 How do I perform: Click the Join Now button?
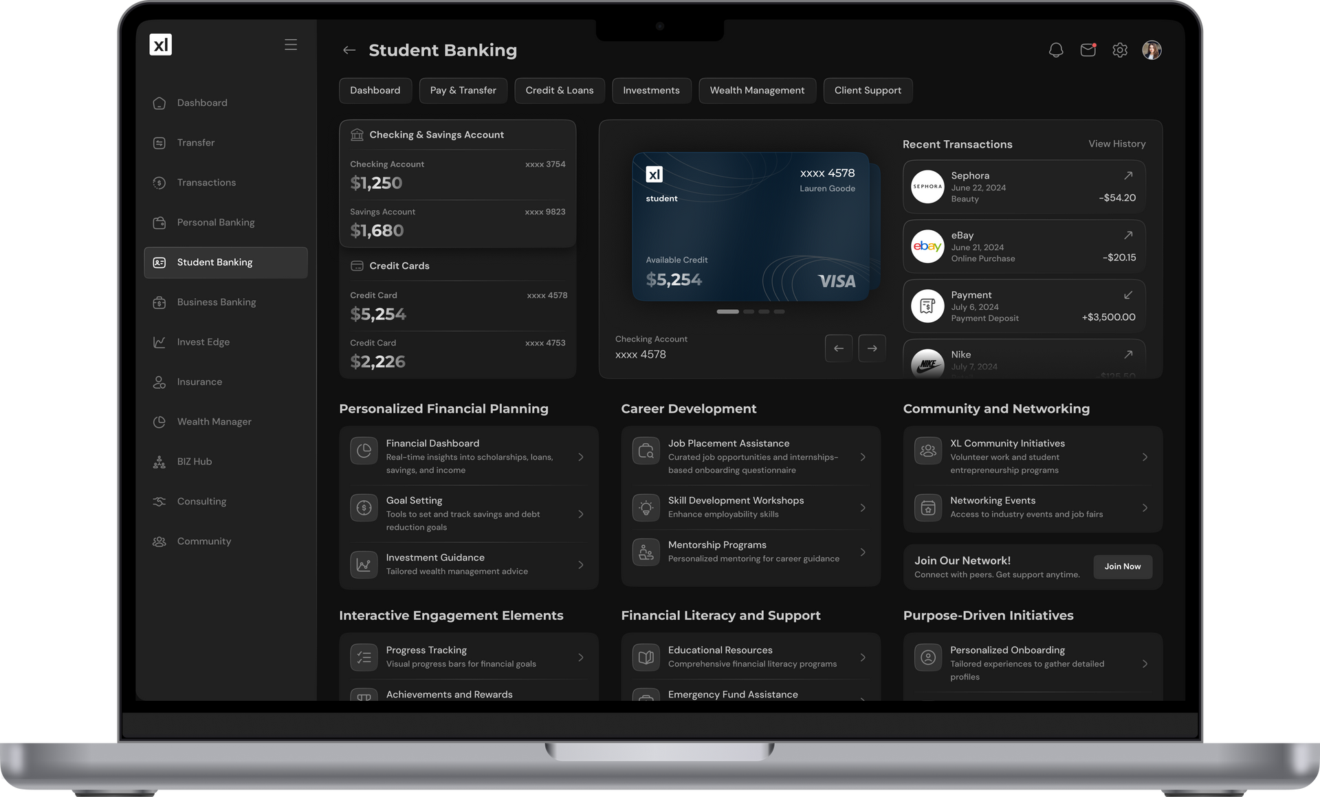(1123, 567)
